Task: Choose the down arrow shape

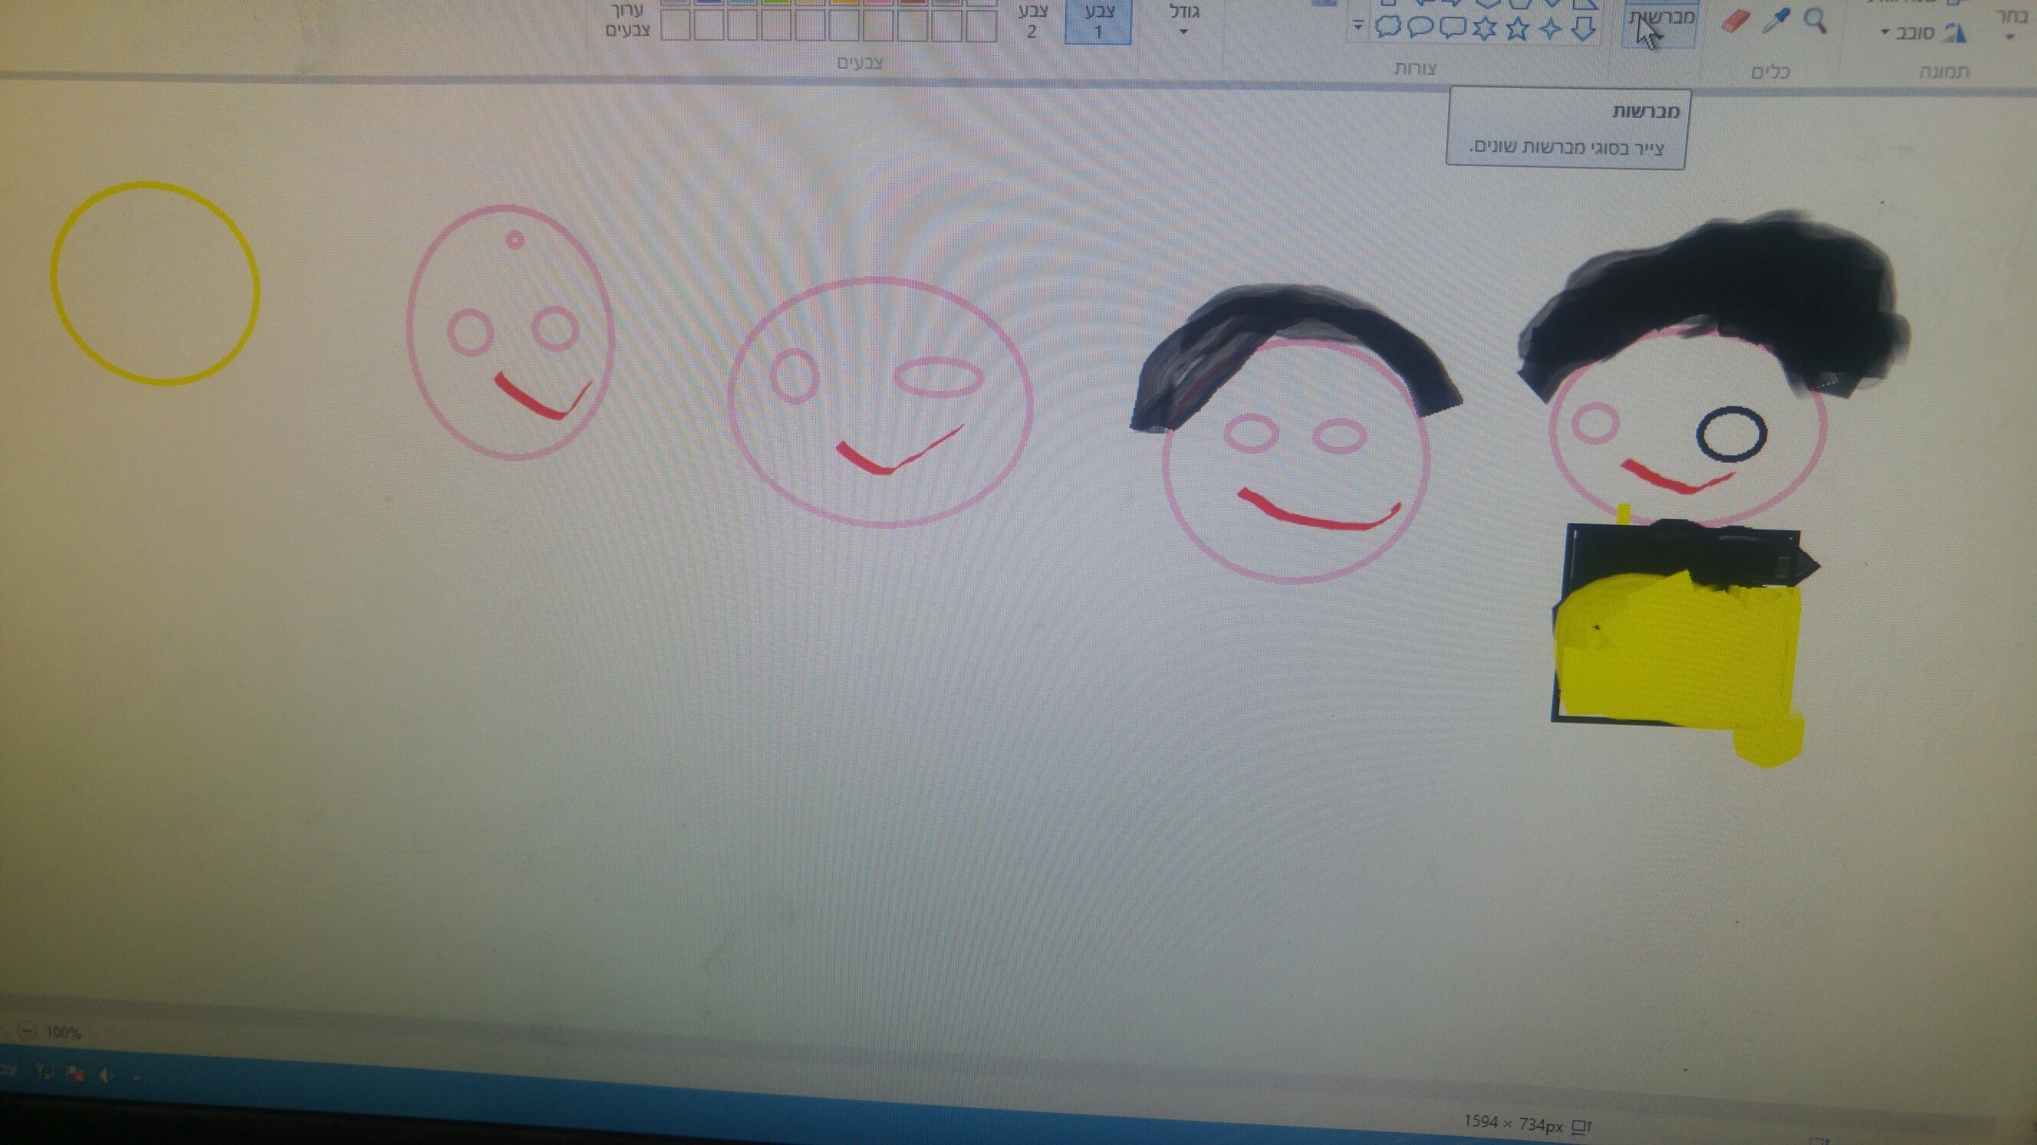Action: pos(1583,28)
